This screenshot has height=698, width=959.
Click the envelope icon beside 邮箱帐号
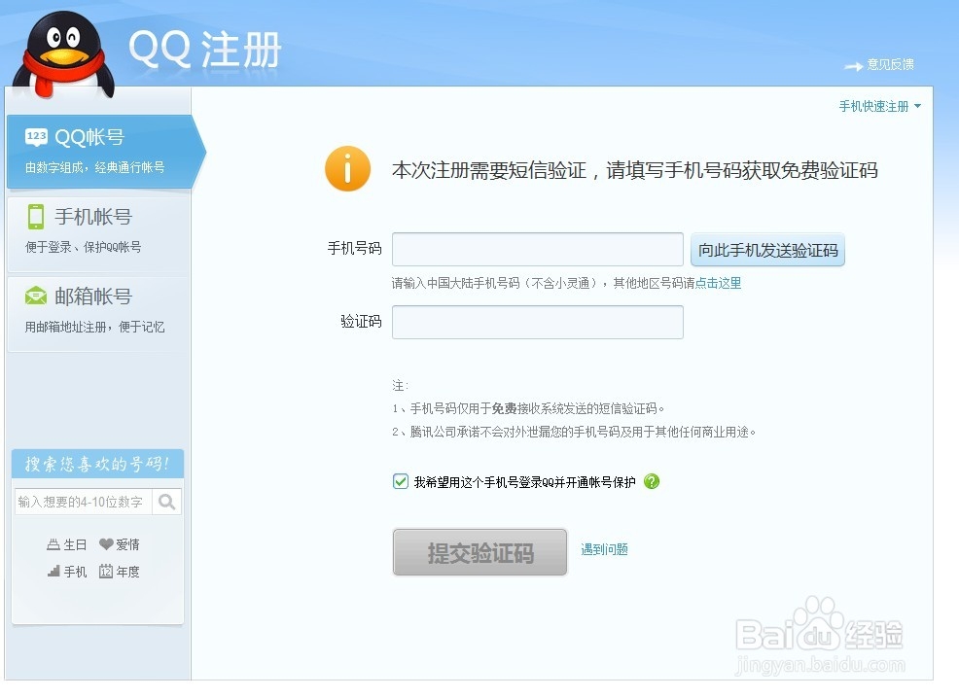click(36, 296)
